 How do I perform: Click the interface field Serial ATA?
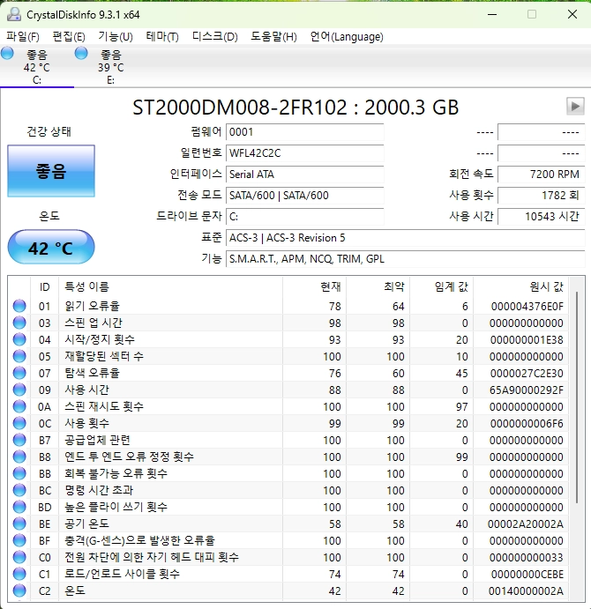click(x=305, y=174)
